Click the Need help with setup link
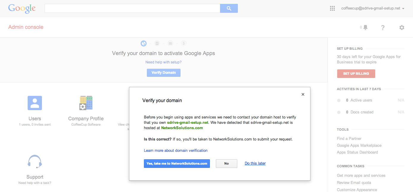 164,62
